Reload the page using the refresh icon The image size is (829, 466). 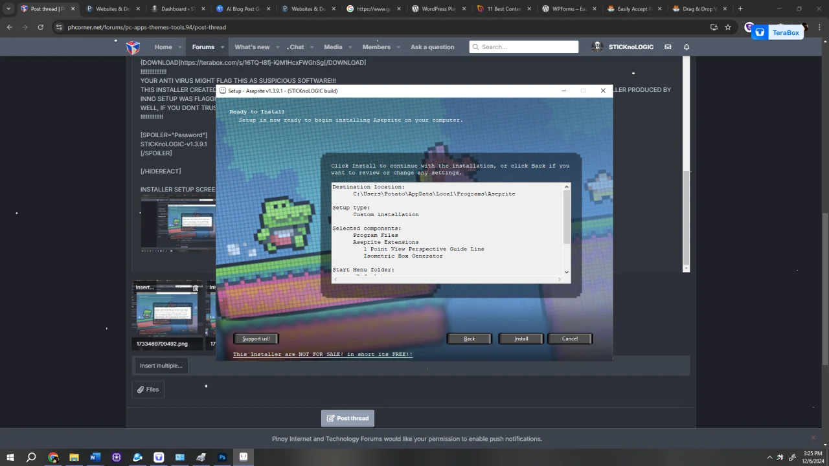coord(40,27)
